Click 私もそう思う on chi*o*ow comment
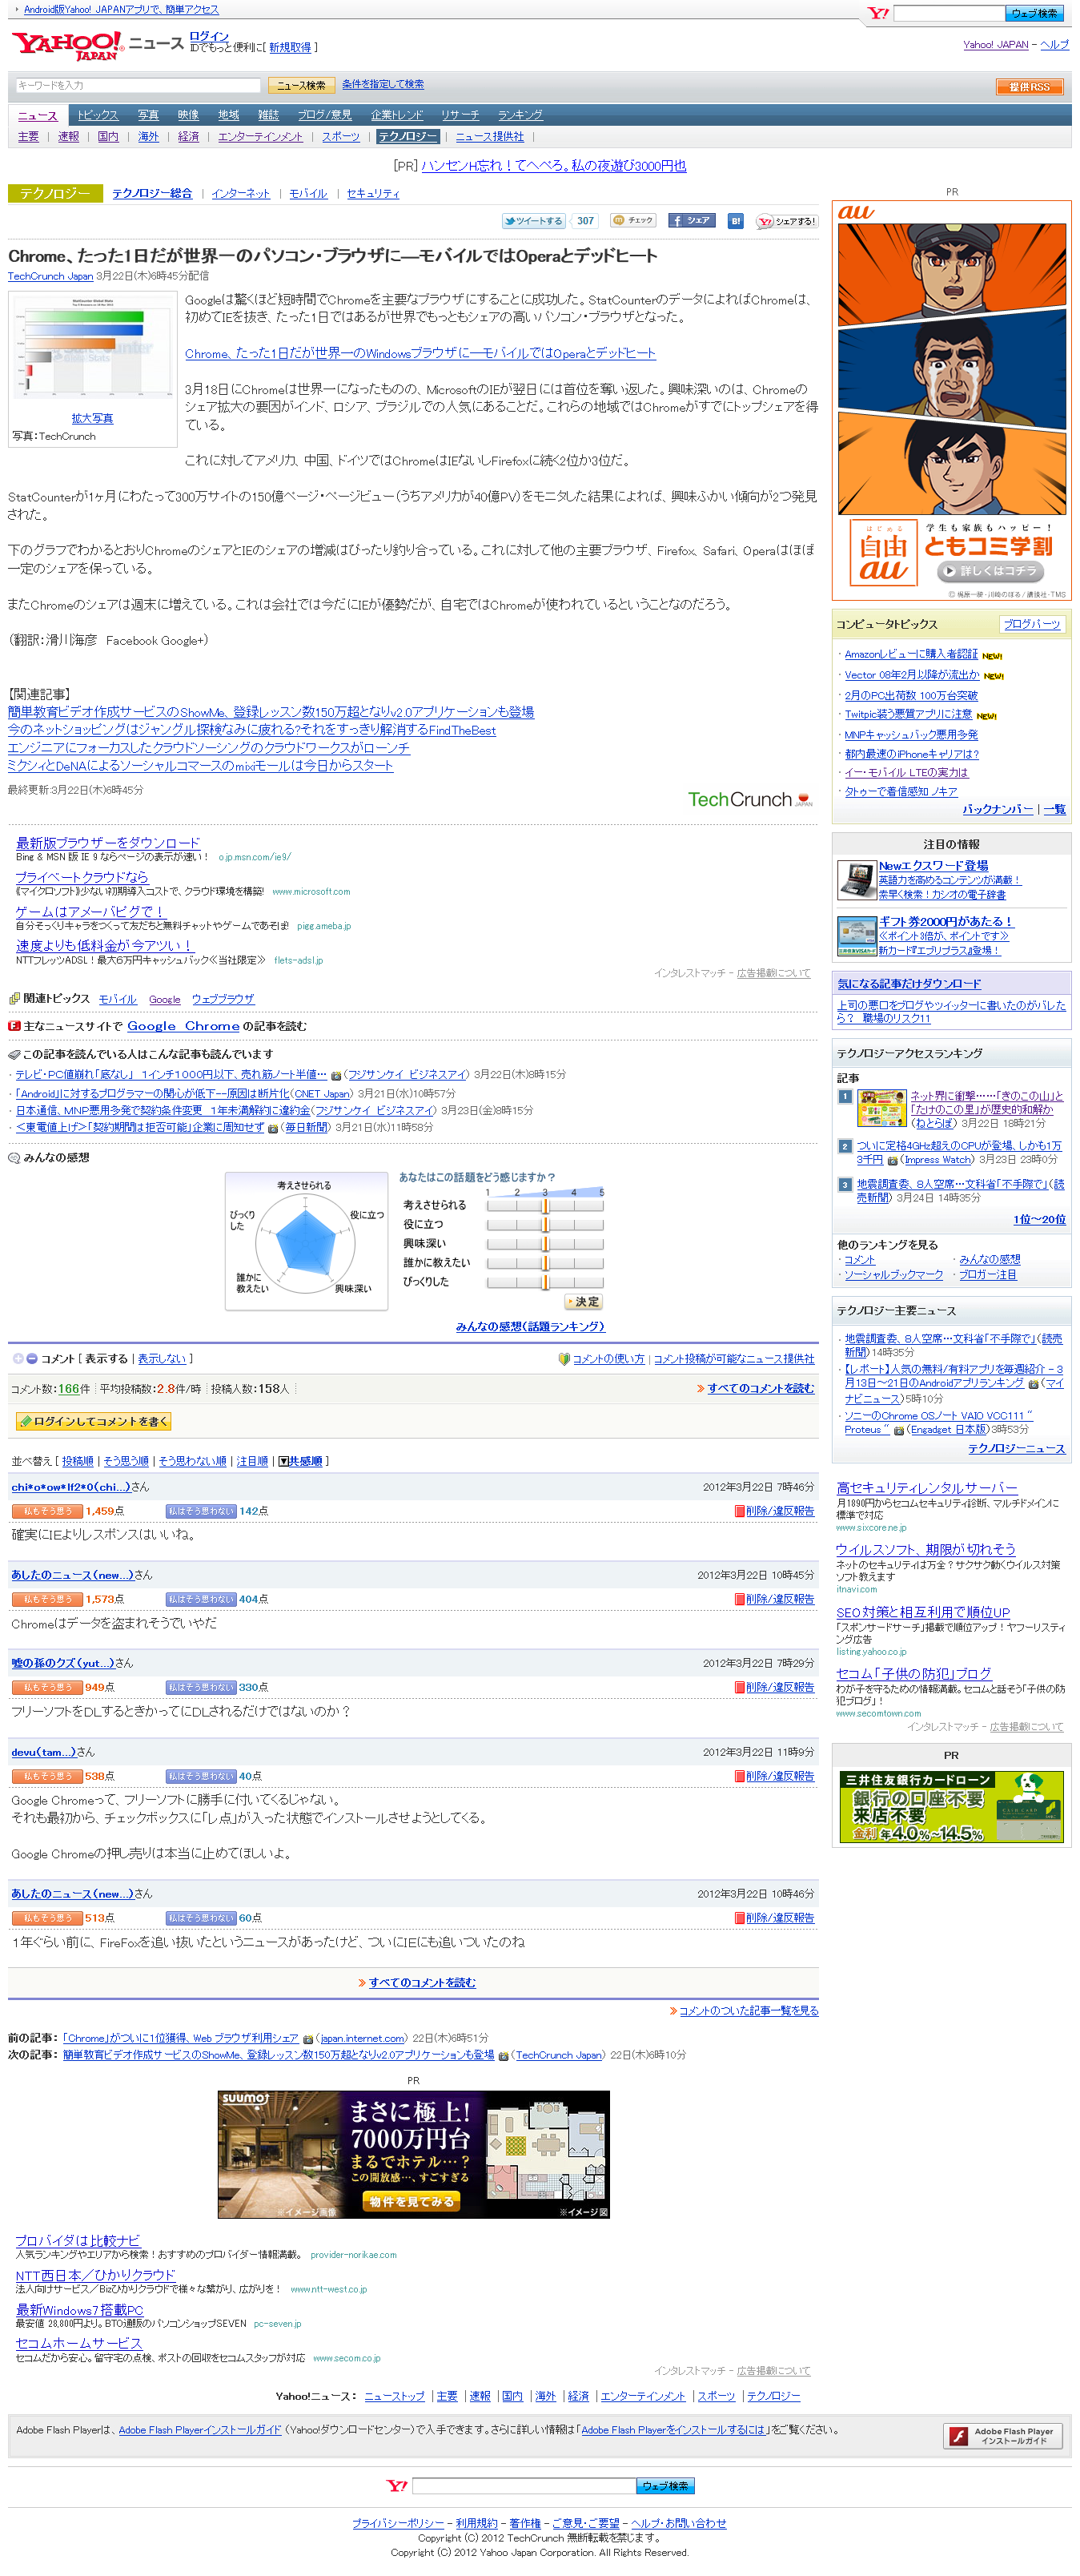 point(47,1511)
